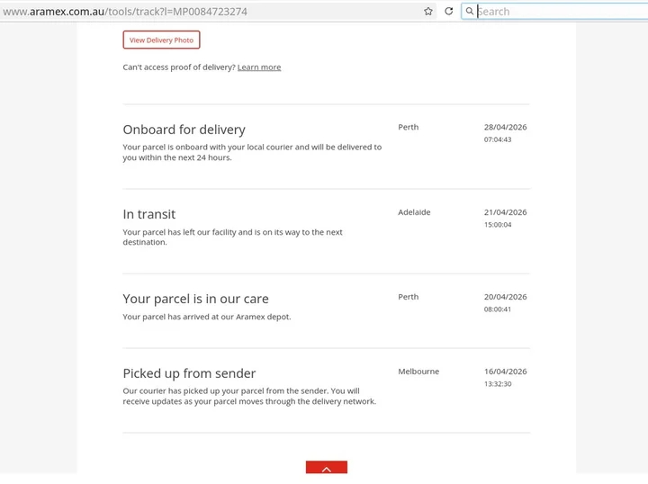This screenshot has width=648, height=484.
Task: Click Can't access proof of delivery text
Action: (x=179, y=67)
